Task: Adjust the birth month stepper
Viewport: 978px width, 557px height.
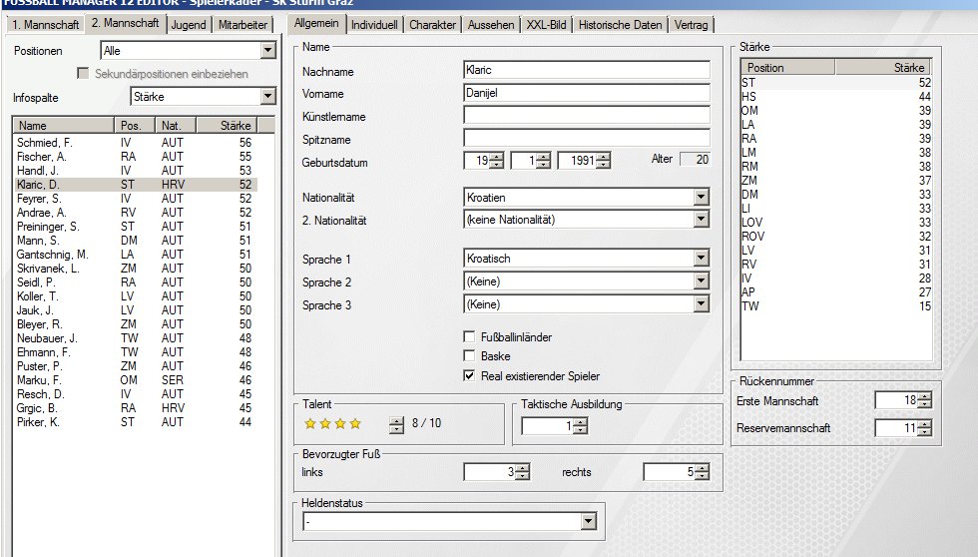Action: pyautogui.click(x=543, y=161)
